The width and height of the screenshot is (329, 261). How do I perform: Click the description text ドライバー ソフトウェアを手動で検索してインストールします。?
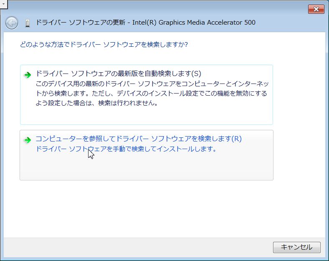tap(126, 149)
